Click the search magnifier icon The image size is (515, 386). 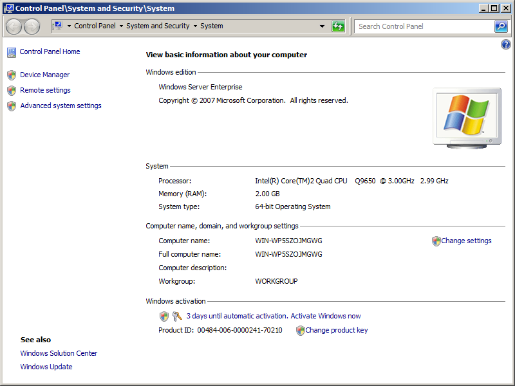(x=501, y=26)
